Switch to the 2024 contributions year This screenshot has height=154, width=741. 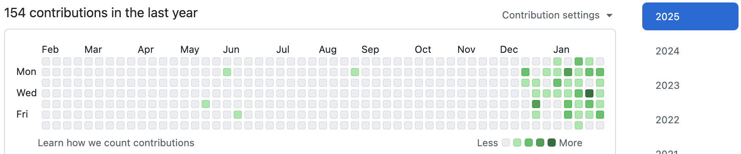tap(667, 51)
